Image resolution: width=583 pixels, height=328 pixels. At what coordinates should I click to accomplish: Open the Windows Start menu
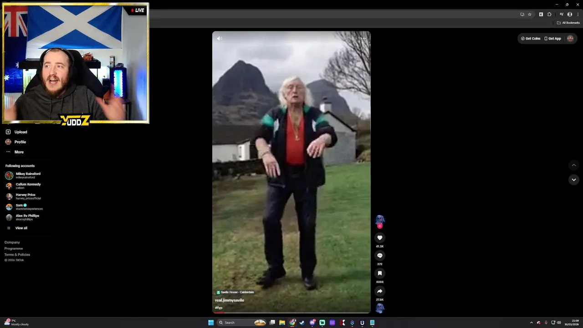[x=211, y=323]
